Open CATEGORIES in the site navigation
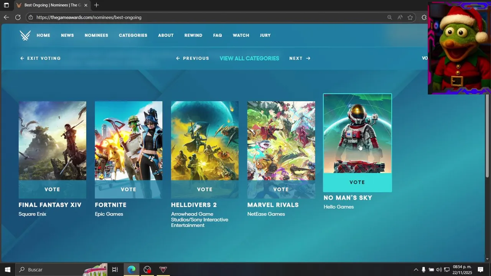This screenshot has height=276, width=491. [x=133, y=35]
